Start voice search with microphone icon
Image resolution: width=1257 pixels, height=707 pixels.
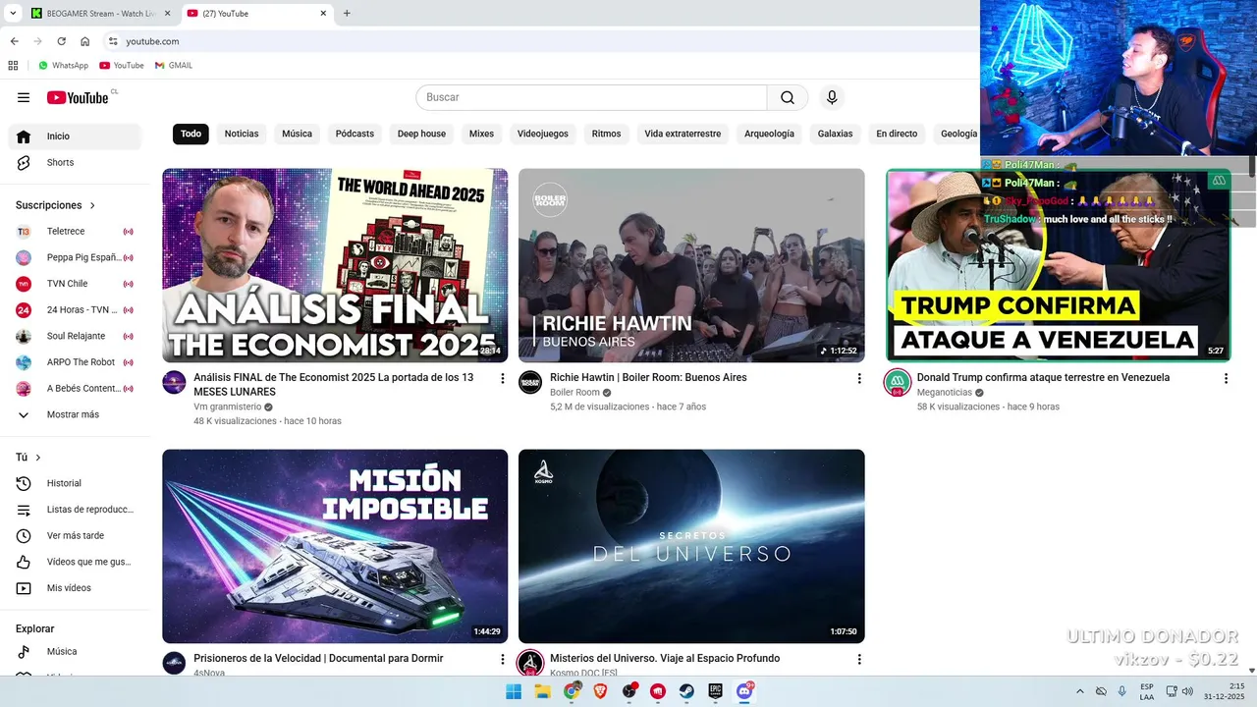[832, 97]
